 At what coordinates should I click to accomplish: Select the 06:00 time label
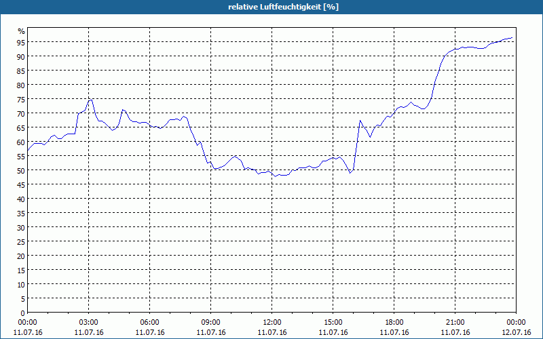(x=149, y=323)
